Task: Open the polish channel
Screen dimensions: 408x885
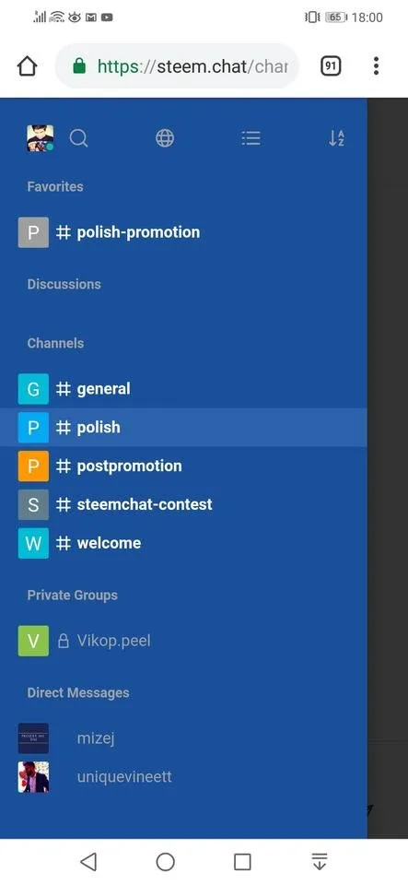Action: tap(183, 427)
